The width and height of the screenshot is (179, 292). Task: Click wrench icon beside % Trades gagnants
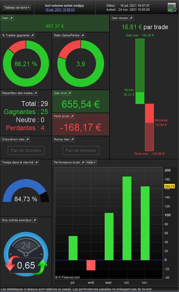click(33, 35)
